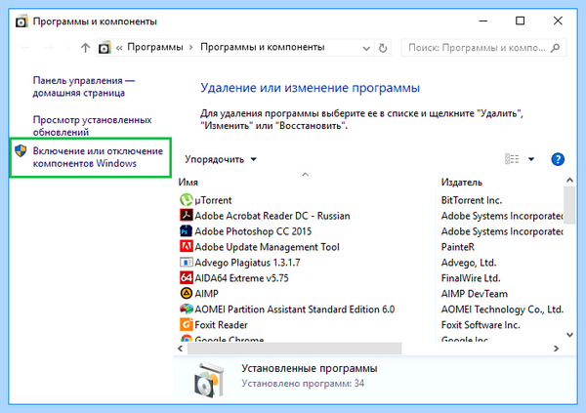Click the Adobe Photoshop CC 2015 icon

point(187,231)
